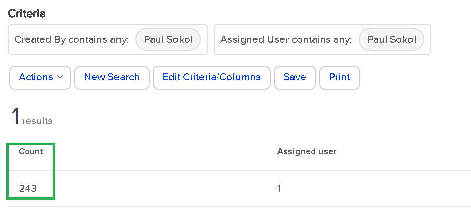Click the 243 count value
471x220 pixels.
point(28,188)
